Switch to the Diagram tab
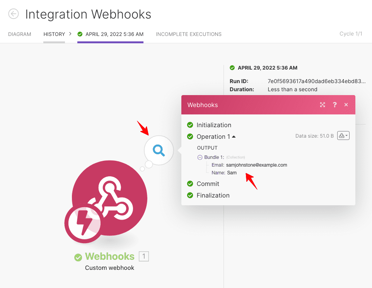The height and width of the screenshot is (288, 372). [x=20, y=34]
